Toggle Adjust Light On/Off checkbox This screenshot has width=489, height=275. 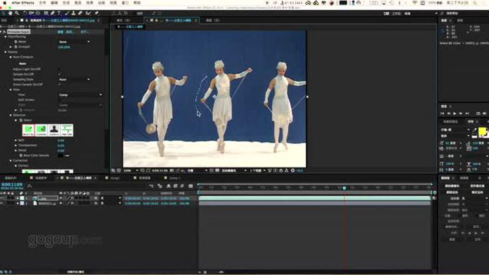point(59,69)
